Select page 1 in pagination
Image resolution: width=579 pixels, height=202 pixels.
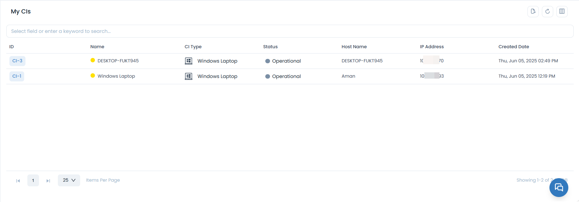[x=33, y=180]
